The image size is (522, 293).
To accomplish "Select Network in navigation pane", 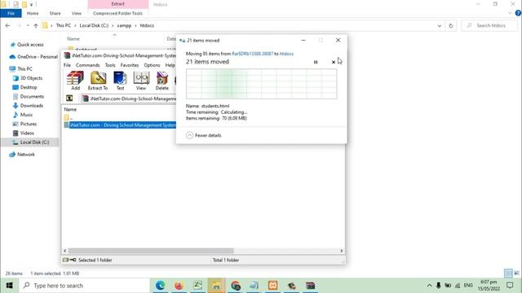I will [x=22, y=155].
